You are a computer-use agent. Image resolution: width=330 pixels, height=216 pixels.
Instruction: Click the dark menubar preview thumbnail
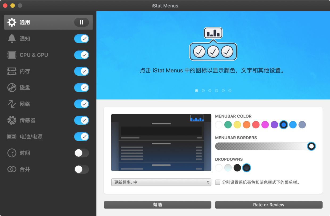point(161,142)
